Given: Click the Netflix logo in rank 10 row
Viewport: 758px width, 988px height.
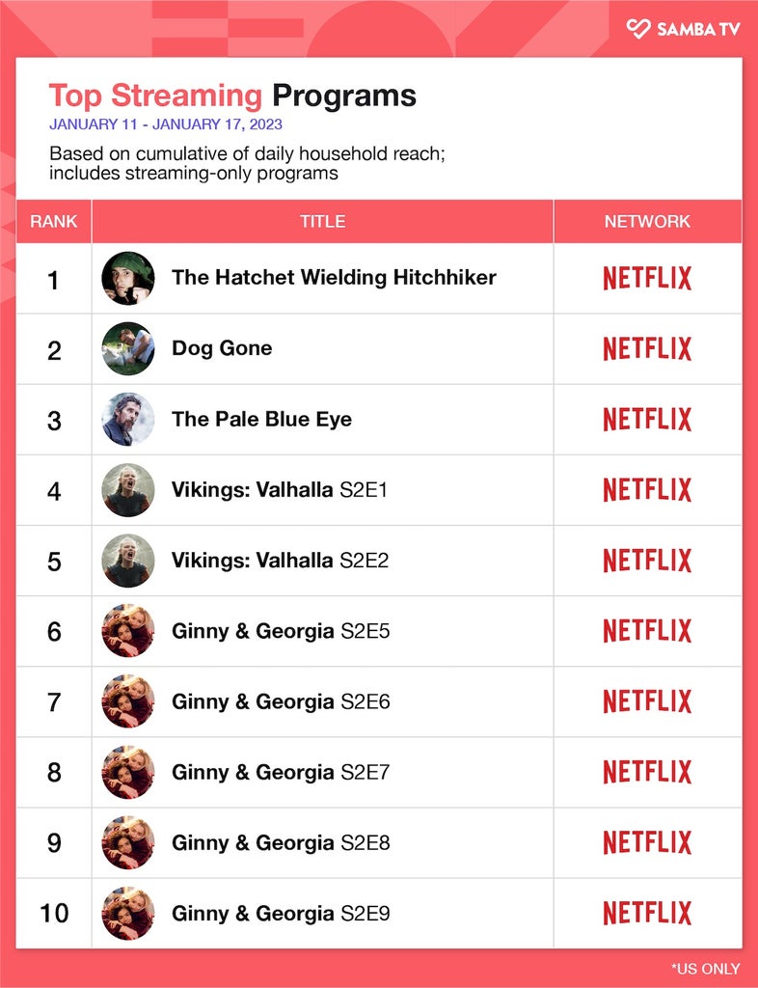Looking at the screenshot, I should pos(647,913).
